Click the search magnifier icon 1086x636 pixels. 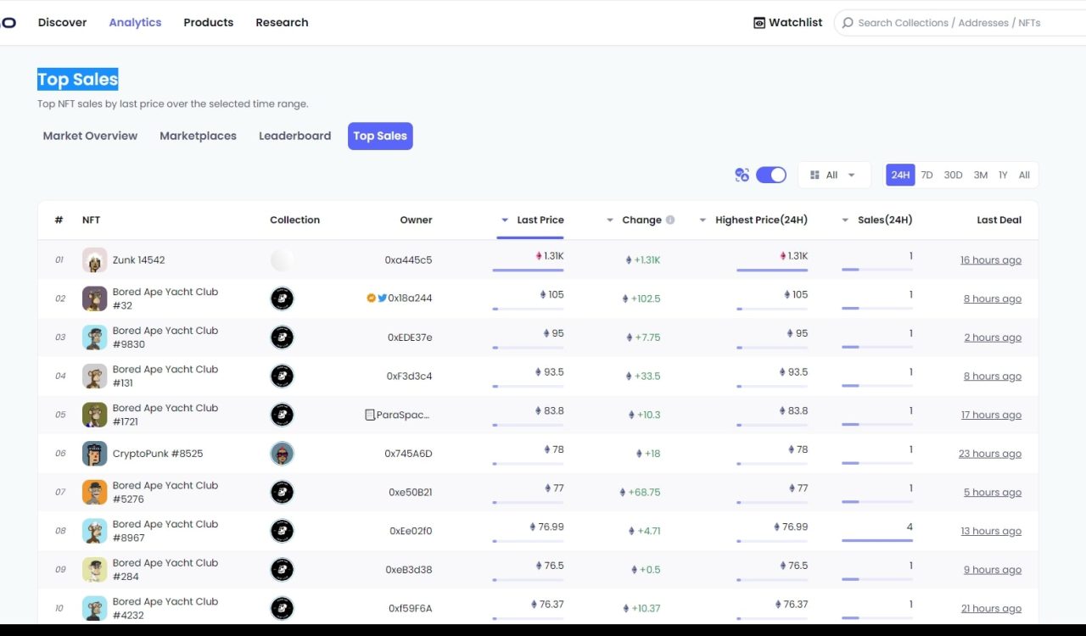point(847,23)
